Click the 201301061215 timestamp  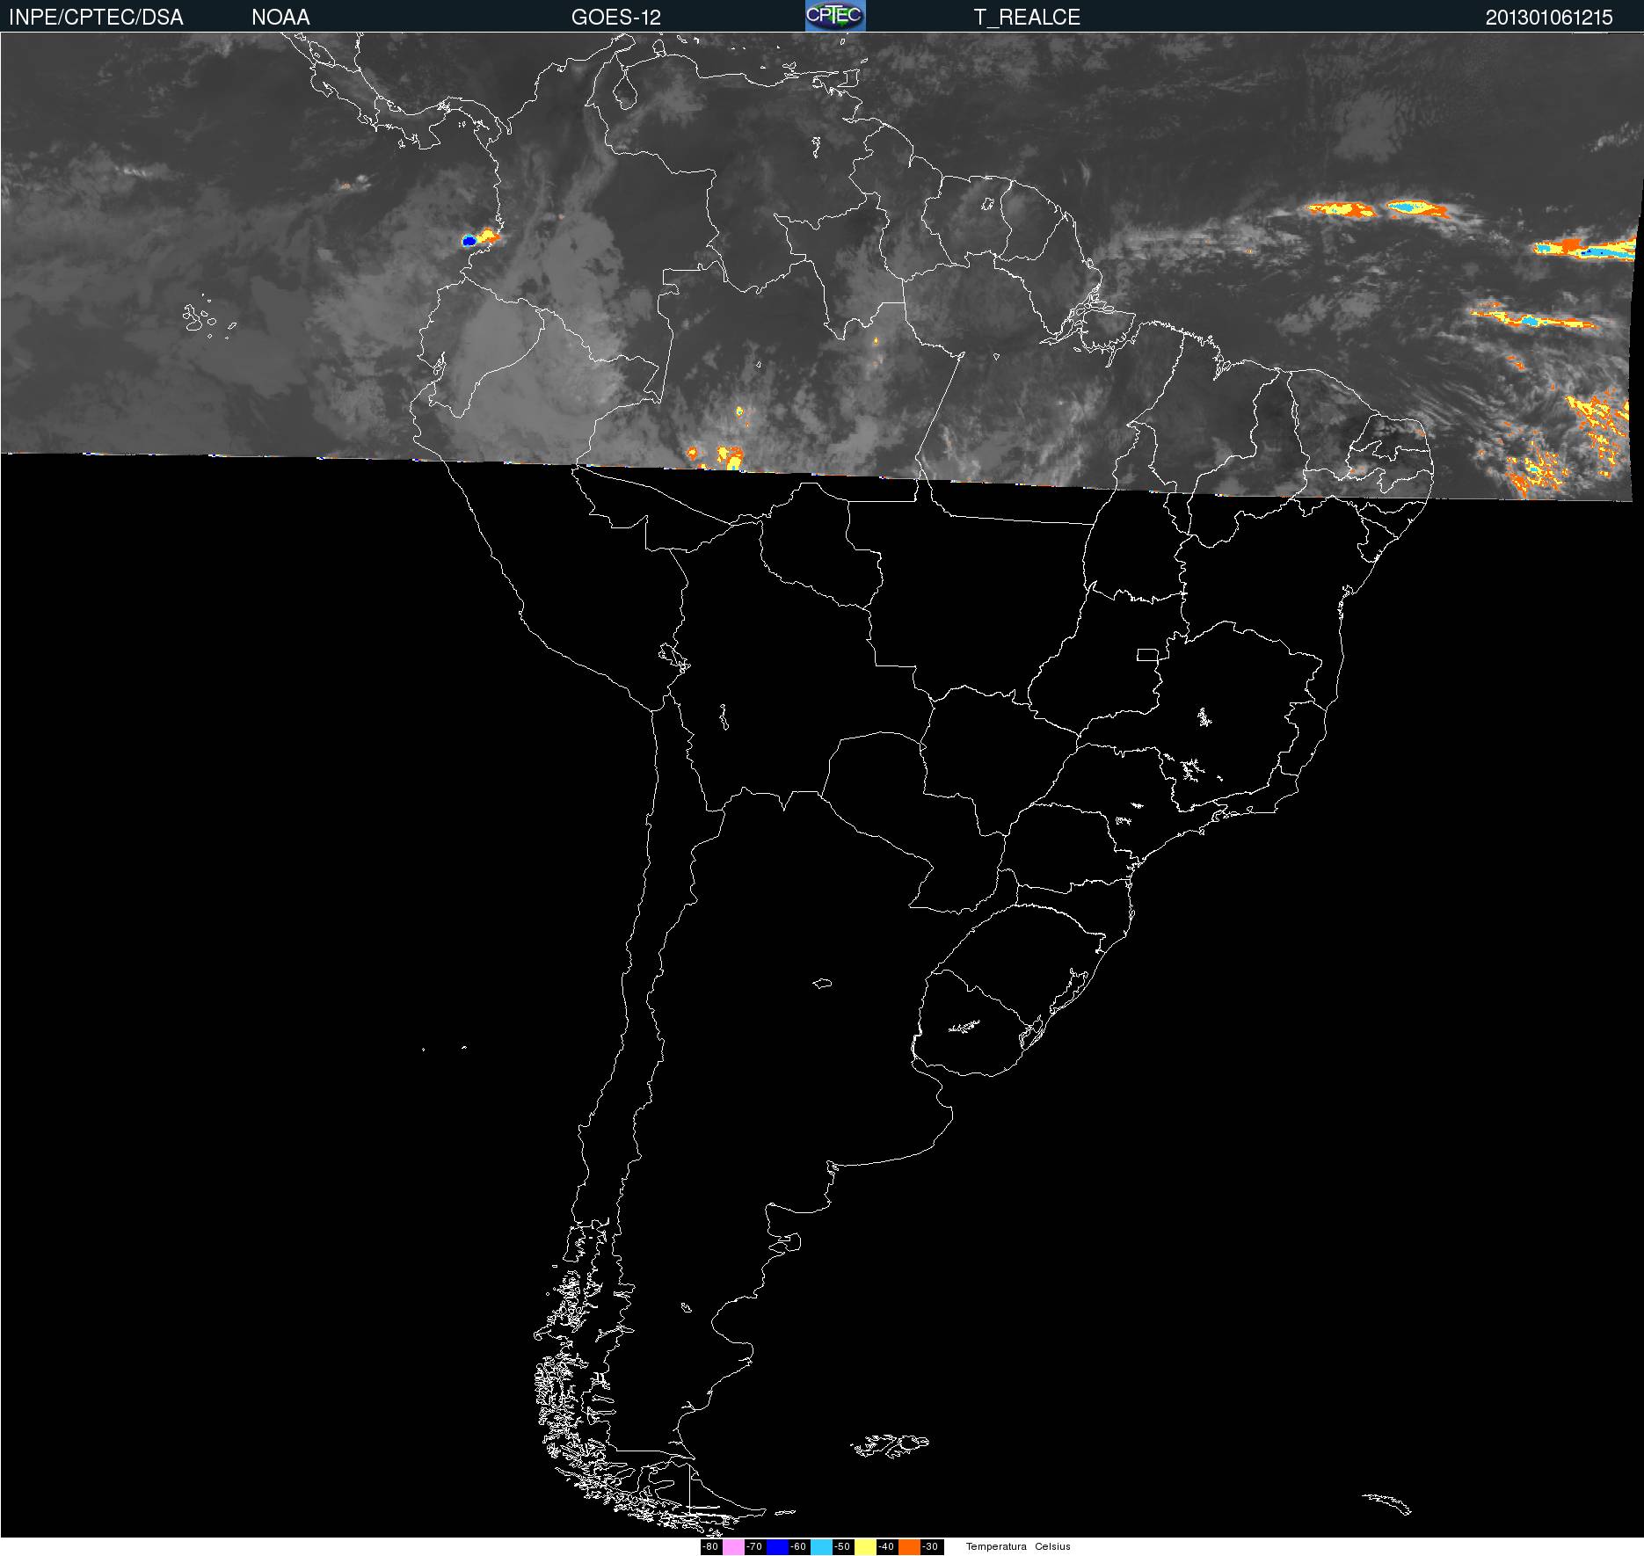[x=1549, y=17]
